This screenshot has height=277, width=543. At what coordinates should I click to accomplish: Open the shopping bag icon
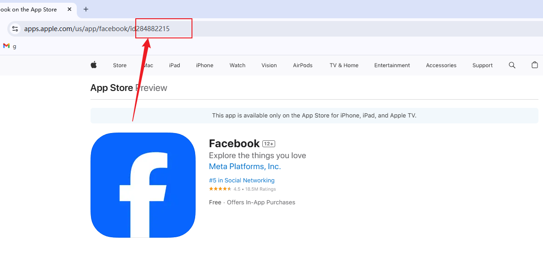[x=534, y=65]
